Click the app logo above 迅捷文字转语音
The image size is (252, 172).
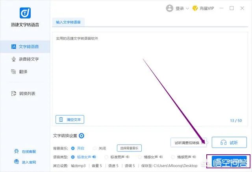(25, 13)
